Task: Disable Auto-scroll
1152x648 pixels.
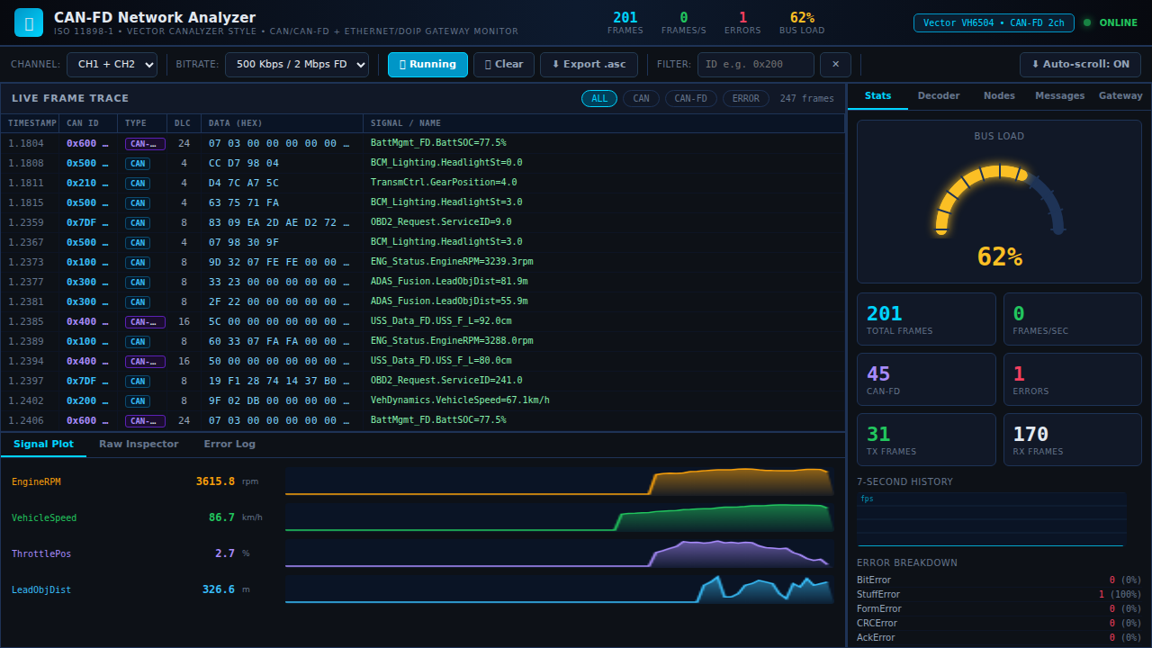Action: [1080, 65]
